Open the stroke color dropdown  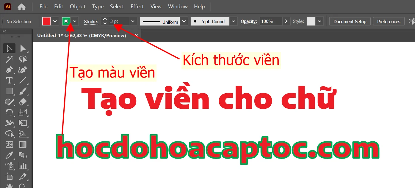pyautogui.click(x=74, y=21)
